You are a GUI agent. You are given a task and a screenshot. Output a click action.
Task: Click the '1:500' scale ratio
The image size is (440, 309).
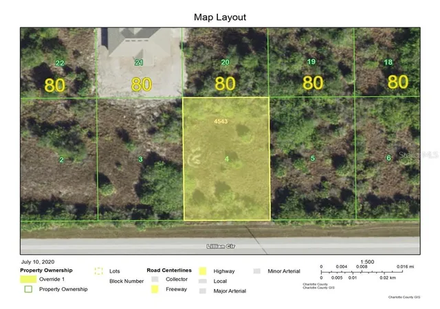(367, 262)
